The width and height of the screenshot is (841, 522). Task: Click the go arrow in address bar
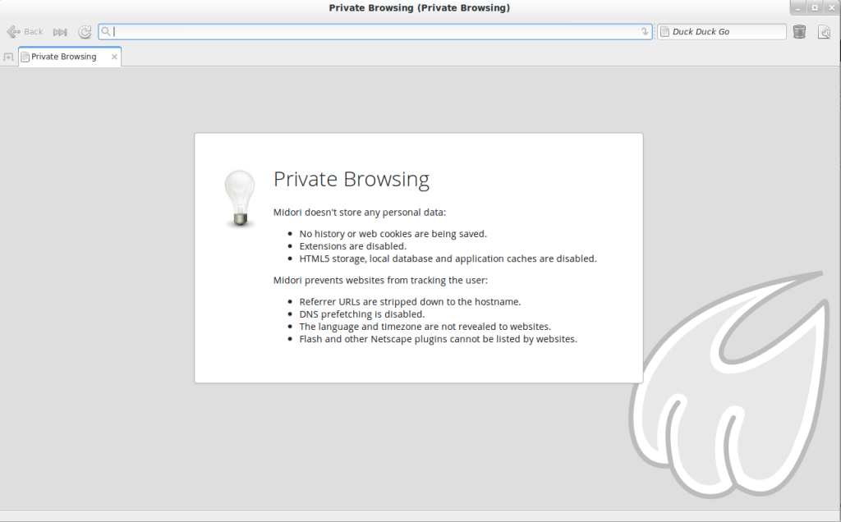tap(644, 32)
